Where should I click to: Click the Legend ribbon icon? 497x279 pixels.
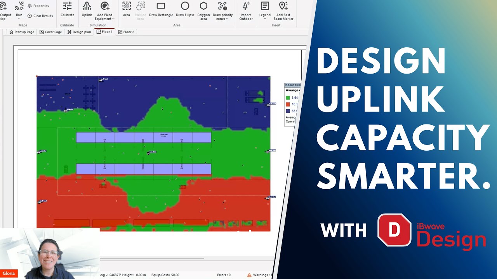coord(265,6)
